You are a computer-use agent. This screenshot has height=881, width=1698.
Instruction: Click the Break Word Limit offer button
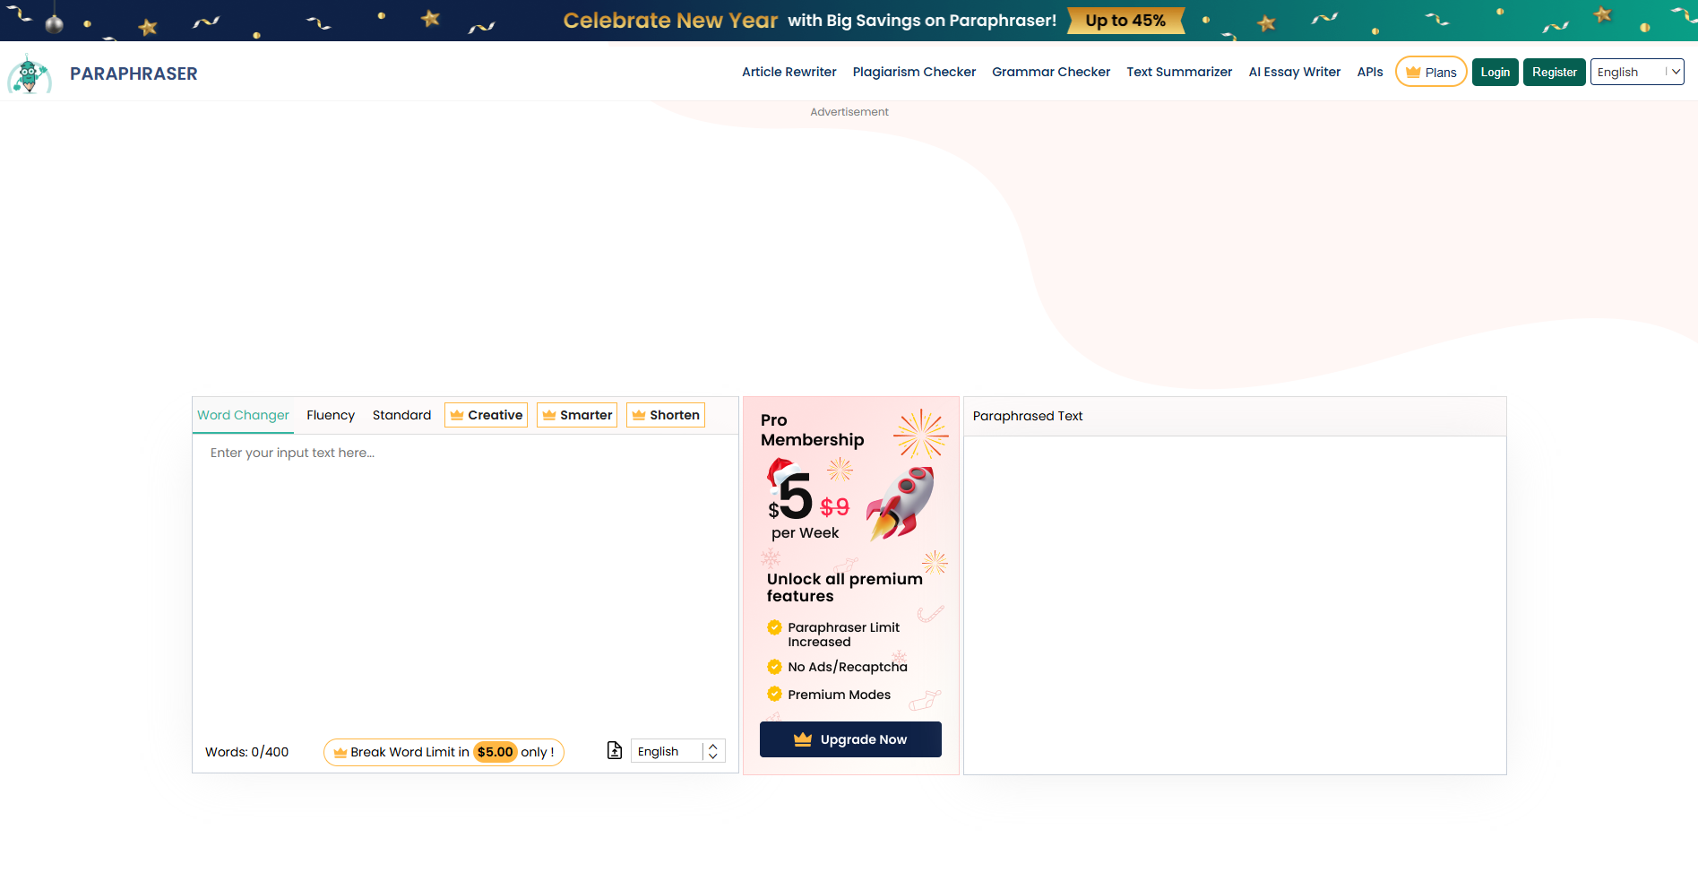pos(444,752)
